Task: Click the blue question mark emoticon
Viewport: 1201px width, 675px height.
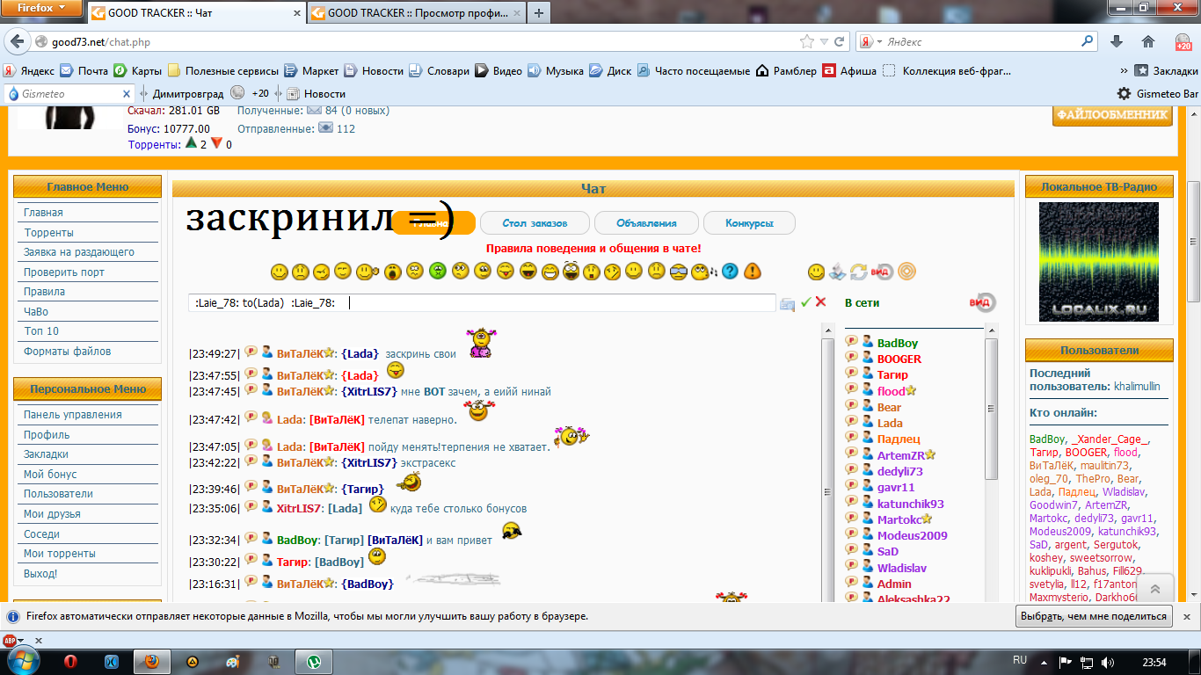Action: pyautogui.click(x=730, y=272)
